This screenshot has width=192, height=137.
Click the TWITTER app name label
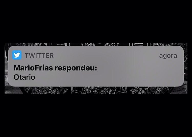click(39, 55)
